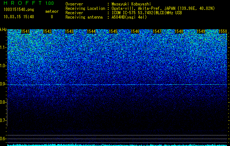Click the date stamp 10.03.15 15:40
The width and height of the screenshot is (230, 146).
pyautogui.click(x=19, y=17)
